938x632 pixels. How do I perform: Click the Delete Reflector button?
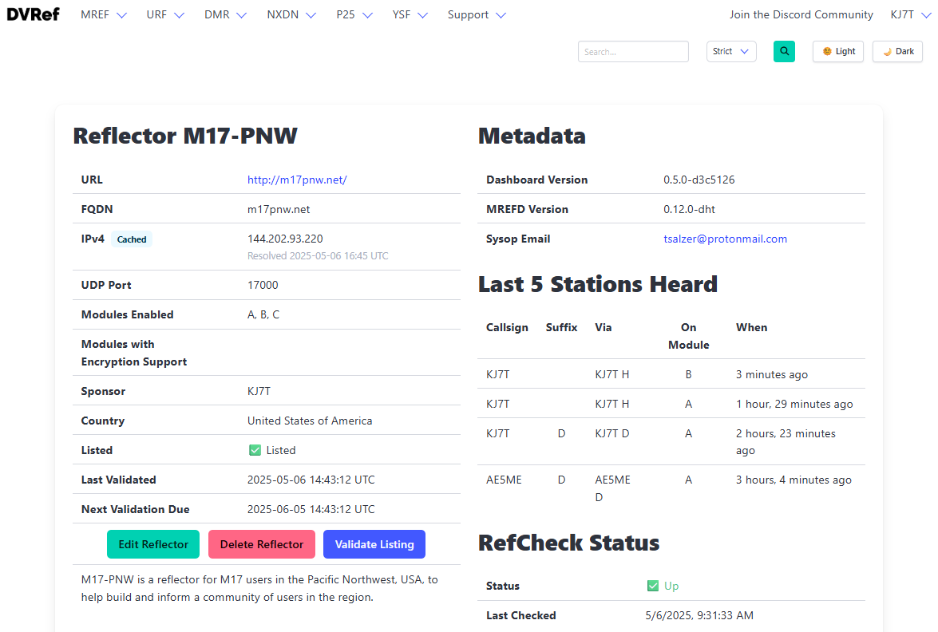262,544
